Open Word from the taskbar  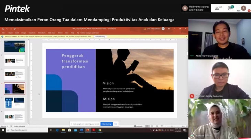(x=81, y=130)
